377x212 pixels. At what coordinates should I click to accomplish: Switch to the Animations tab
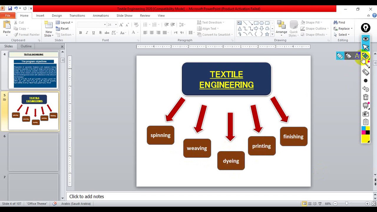click(101, 16)
